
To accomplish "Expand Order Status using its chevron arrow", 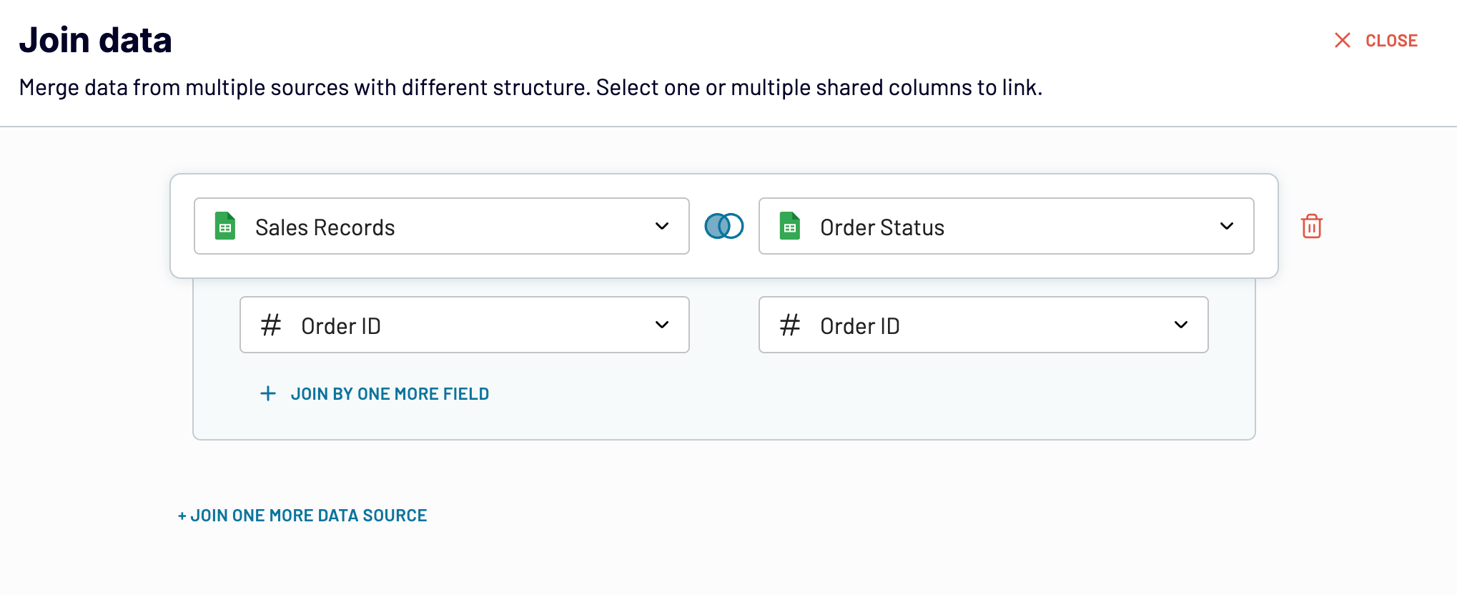I will pyautogui.click(x=1227, y=227).
